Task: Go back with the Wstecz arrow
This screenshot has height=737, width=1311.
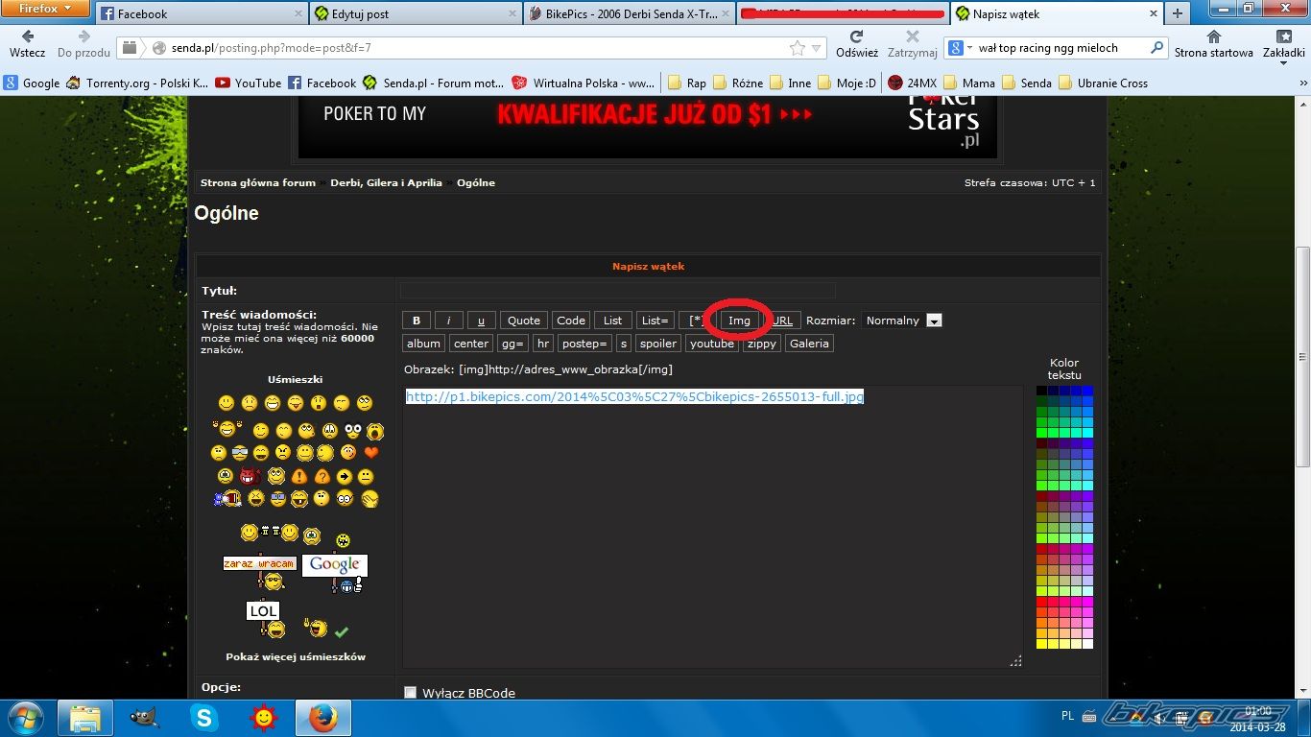Action: pos(28,43)
